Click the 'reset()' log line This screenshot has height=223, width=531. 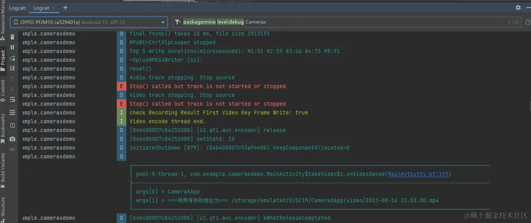click(x=141, y=69)
